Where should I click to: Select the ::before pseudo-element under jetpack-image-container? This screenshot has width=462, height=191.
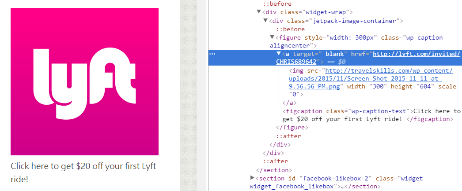click(x=291, y=29)
